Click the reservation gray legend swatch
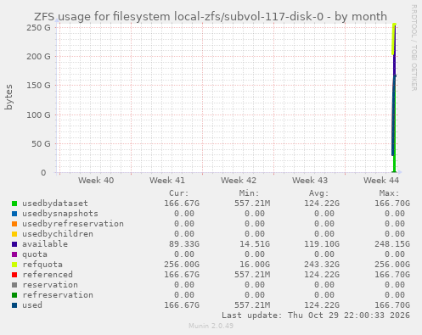 tap(14, 285)
